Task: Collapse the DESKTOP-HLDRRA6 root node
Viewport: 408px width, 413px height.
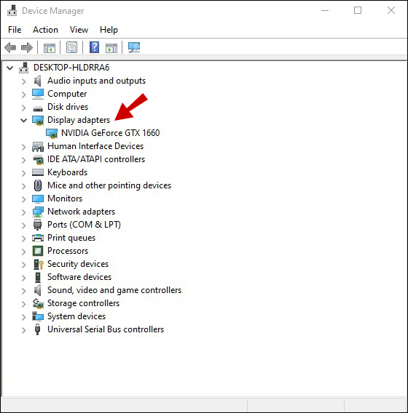Action: 9,68
